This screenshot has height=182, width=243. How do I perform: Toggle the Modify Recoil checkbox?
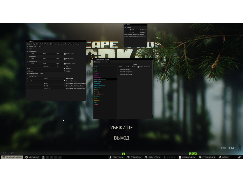tap(27, 76)
